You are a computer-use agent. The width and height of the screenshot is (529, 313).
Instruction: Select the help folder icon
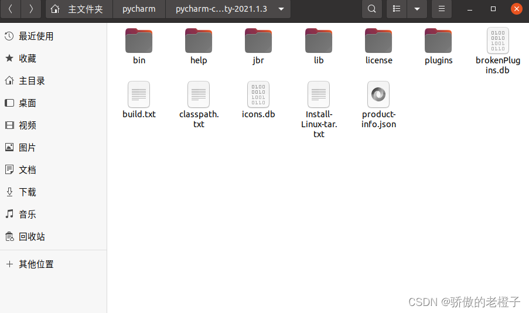(199, 40)
